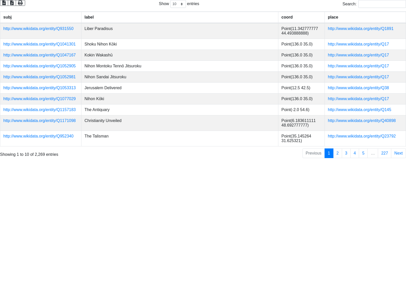The width and height of the screenshot is (406, 305).
Task: Select coord Point(6.183611111 48.692777777) cell
Action: pos(301,123)
